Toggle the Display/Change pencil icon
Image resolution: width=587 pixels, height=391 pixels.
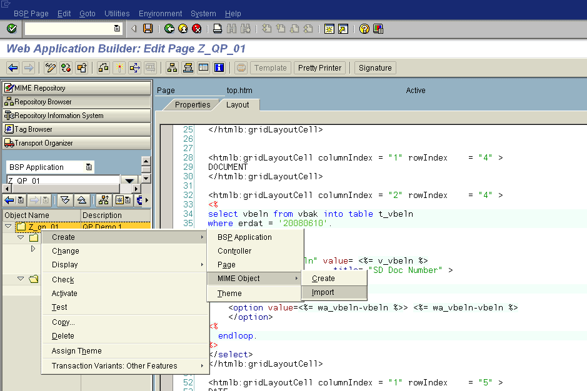click(x=50, y=67)
